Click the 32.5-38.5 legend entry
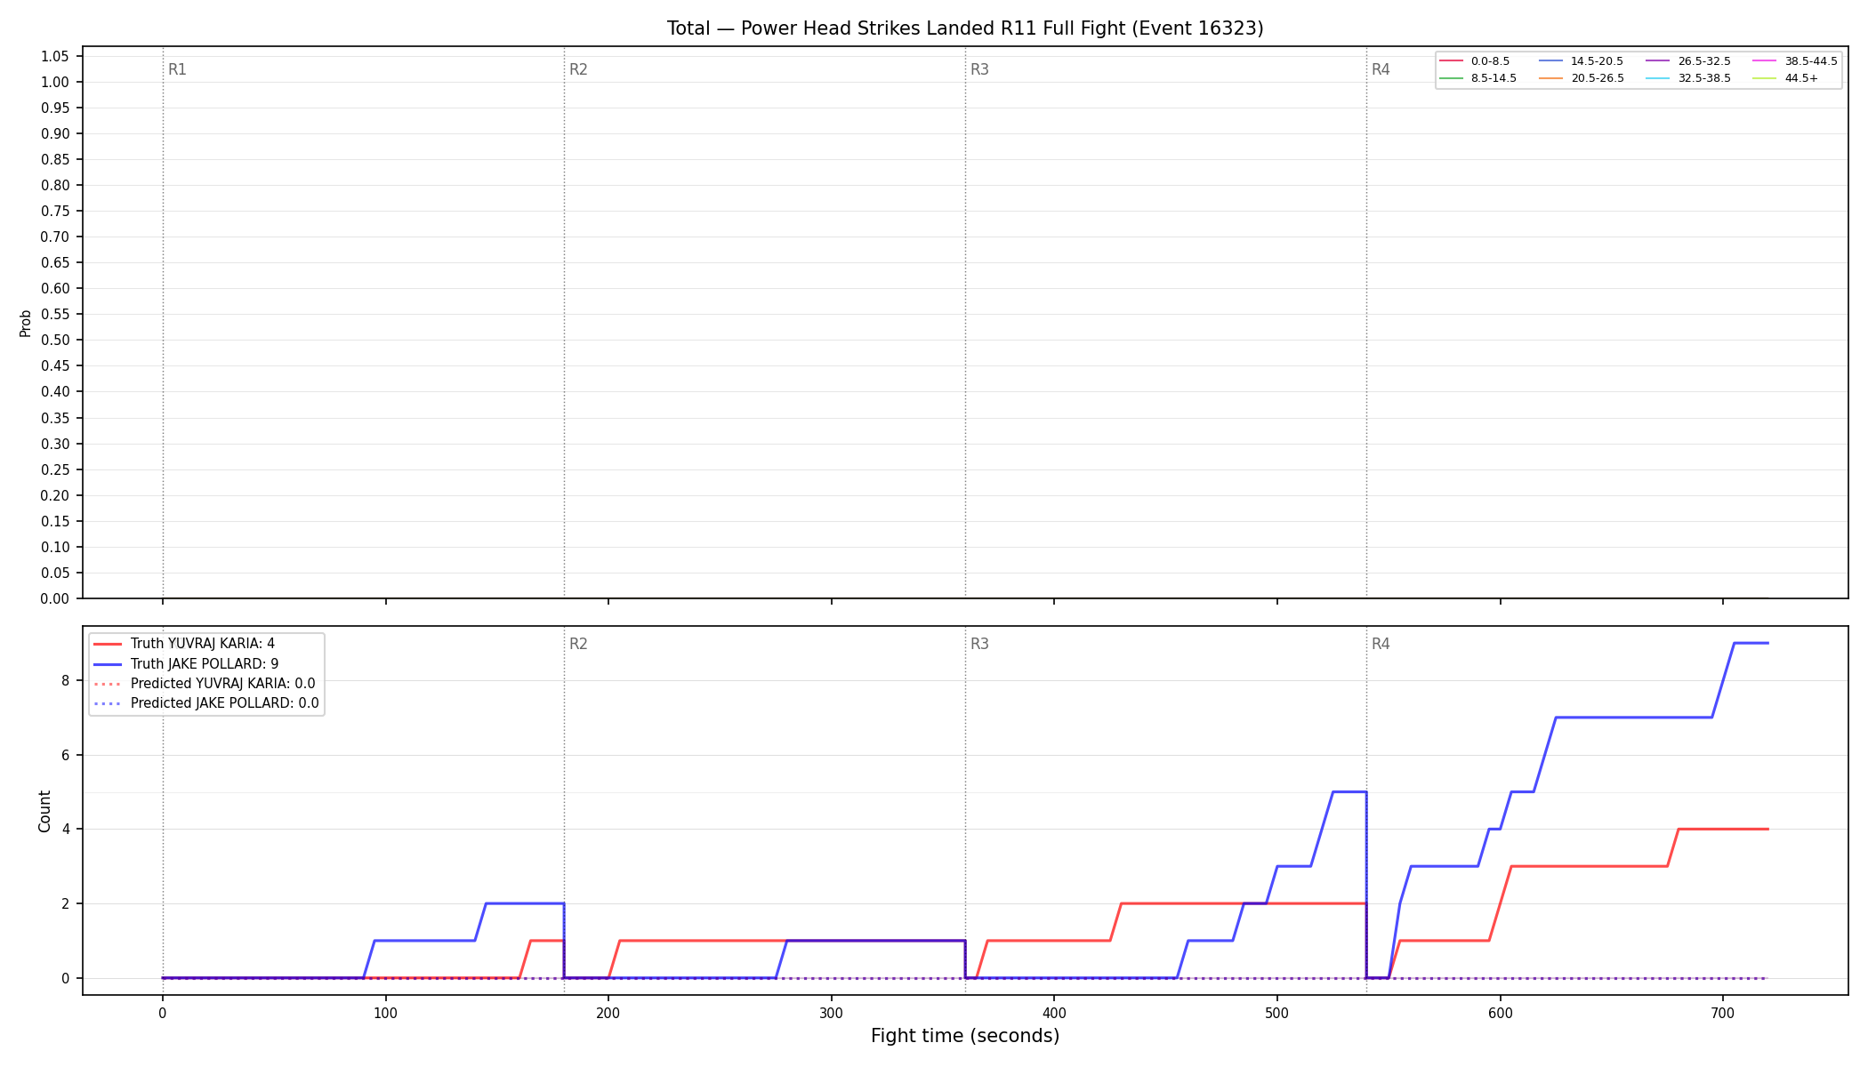The height and width of the screenshot is (1067, 1868). (x=1688, y=78)
